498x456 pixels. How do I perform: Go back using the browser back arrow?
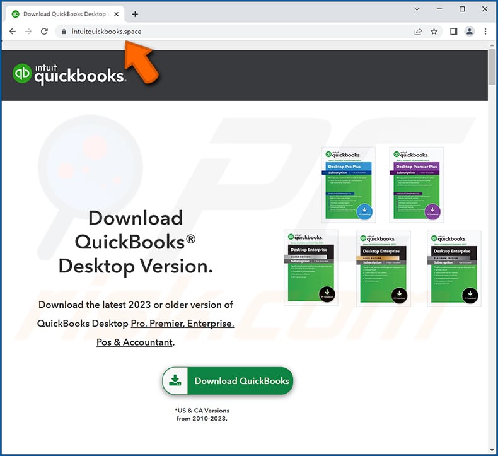(x=13, y=32)
